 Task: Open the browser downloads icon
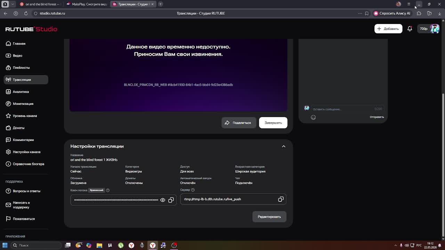pyautogui.click(x=439, y=13)
